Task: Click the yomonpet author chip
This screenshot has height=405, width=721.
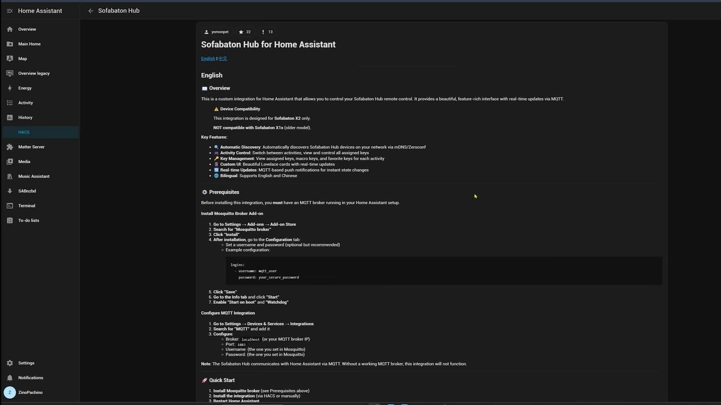Action: click(x=216, y=32)
